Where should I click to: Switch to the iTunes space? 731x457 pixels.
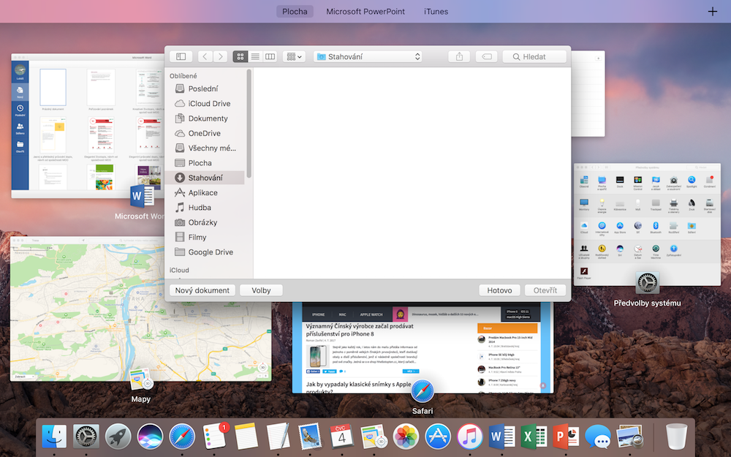point(436,11)
